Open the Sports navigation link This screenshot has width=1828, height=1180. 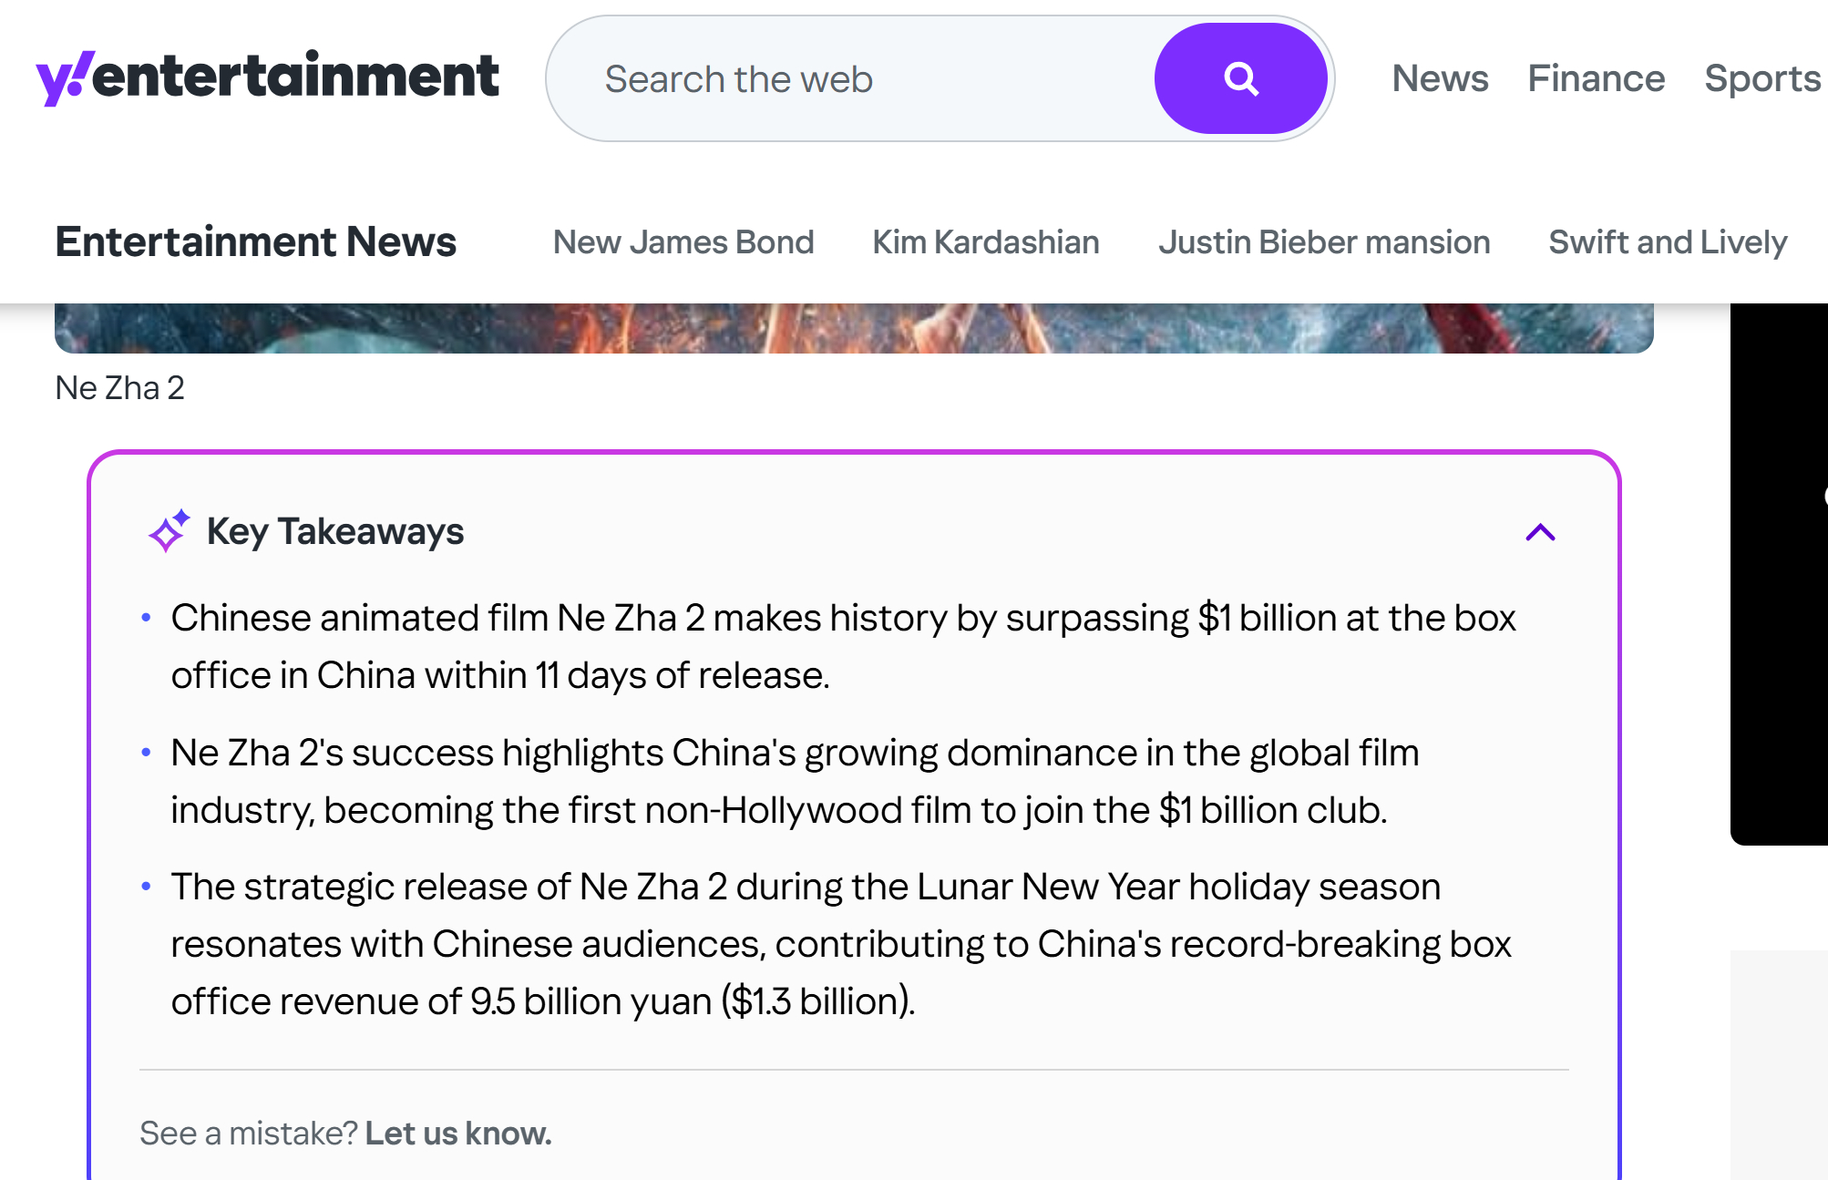pos(1761,79)
